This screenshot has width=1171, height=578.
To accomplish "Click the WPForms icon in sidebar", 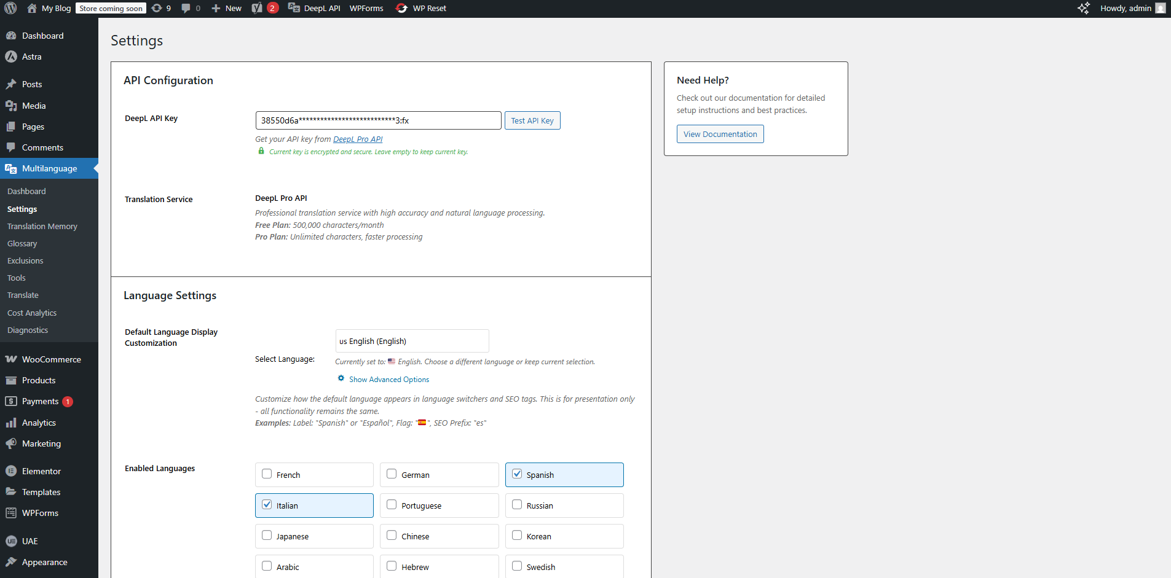I will point(11,513).
